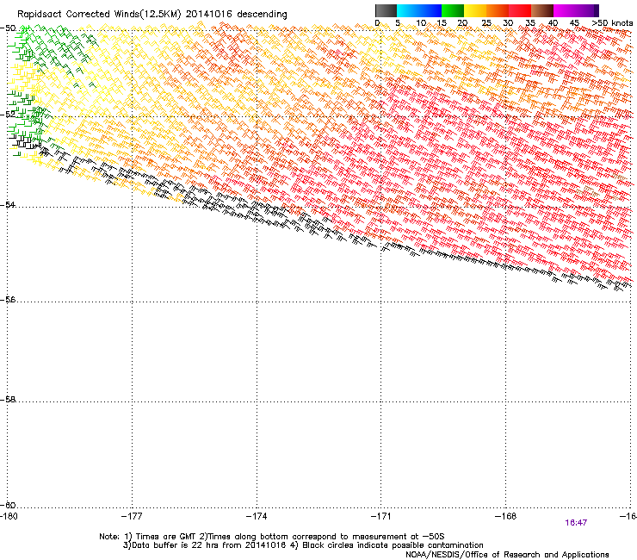Image resolution: width=637 pixels, height=560 pixels.
Task: Click the blue 10-15 knots color swatch
Action: point(430,10)
